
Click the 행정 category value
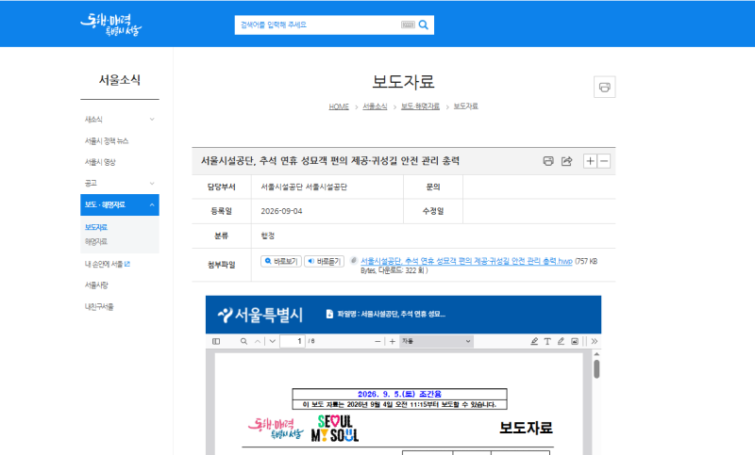pos(268,236)
